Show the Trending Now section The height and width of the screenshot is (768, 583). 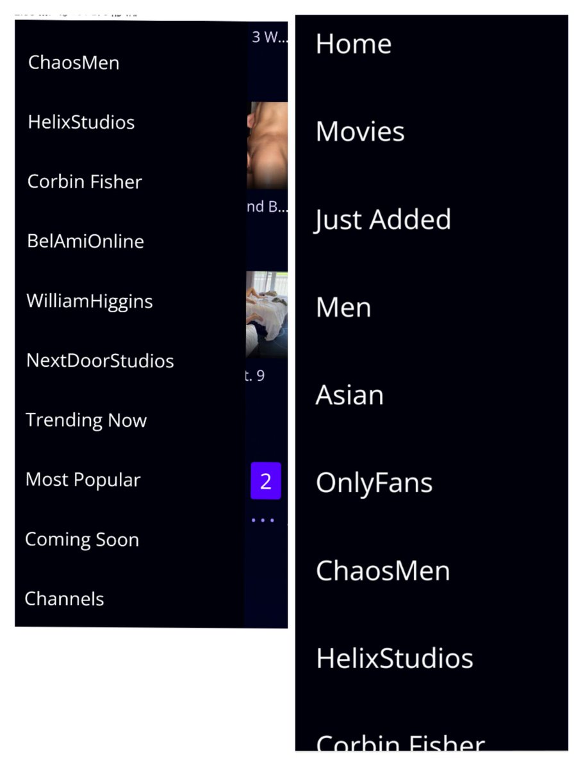pyautogui.click(x=86, y=420)
